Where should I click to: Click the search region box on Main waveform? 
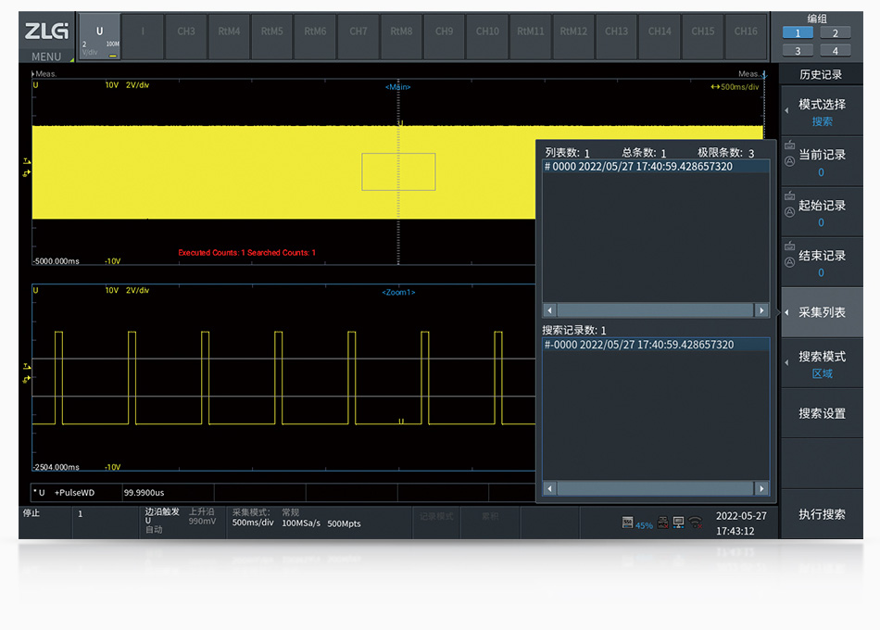[x=398, y=171]
